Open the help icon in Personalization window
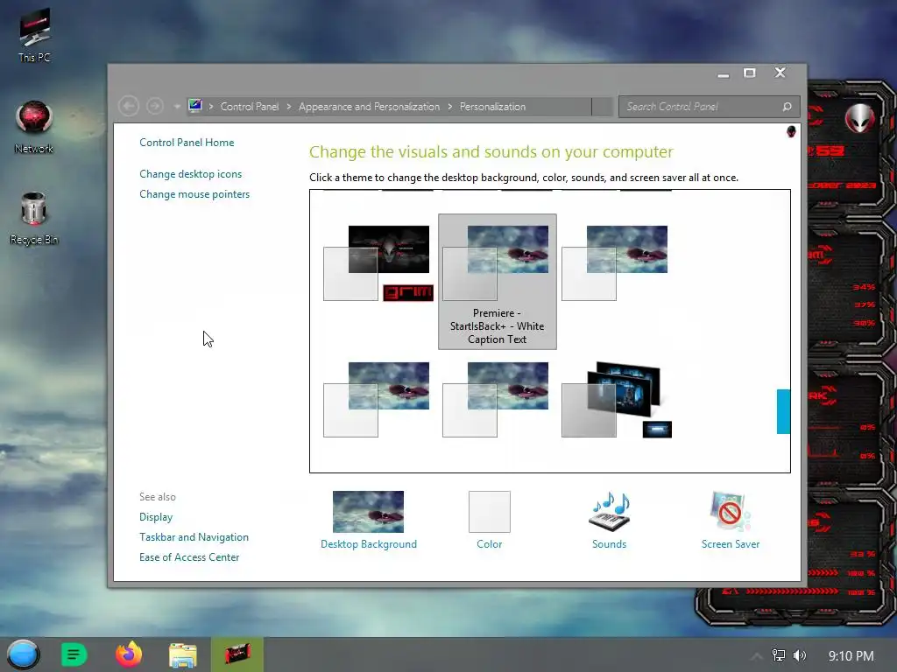The height and width of the screenshot is (672, 897). pos(791,132)
